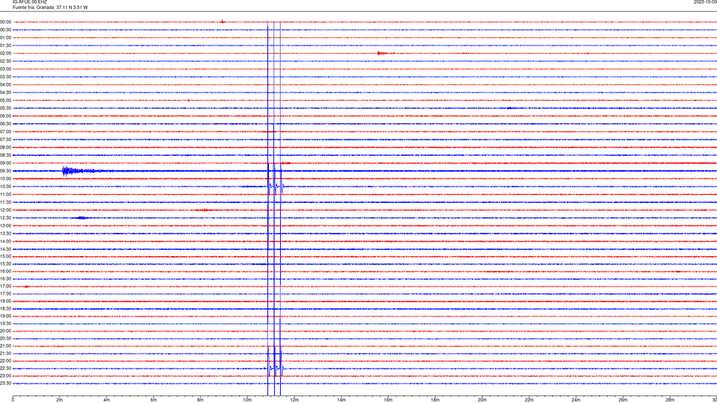Select the 00:00 trace time label

coord(5,22)
